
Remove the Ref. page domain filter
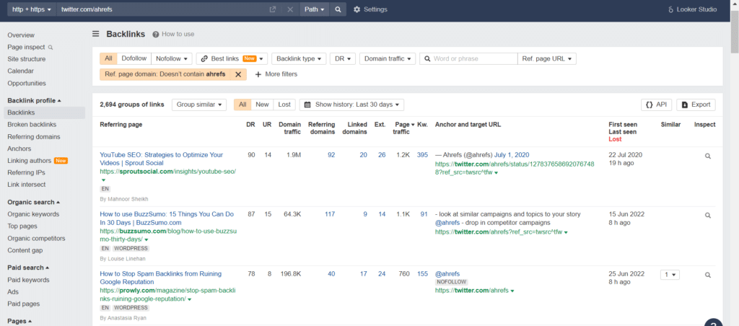coord(238,74)
